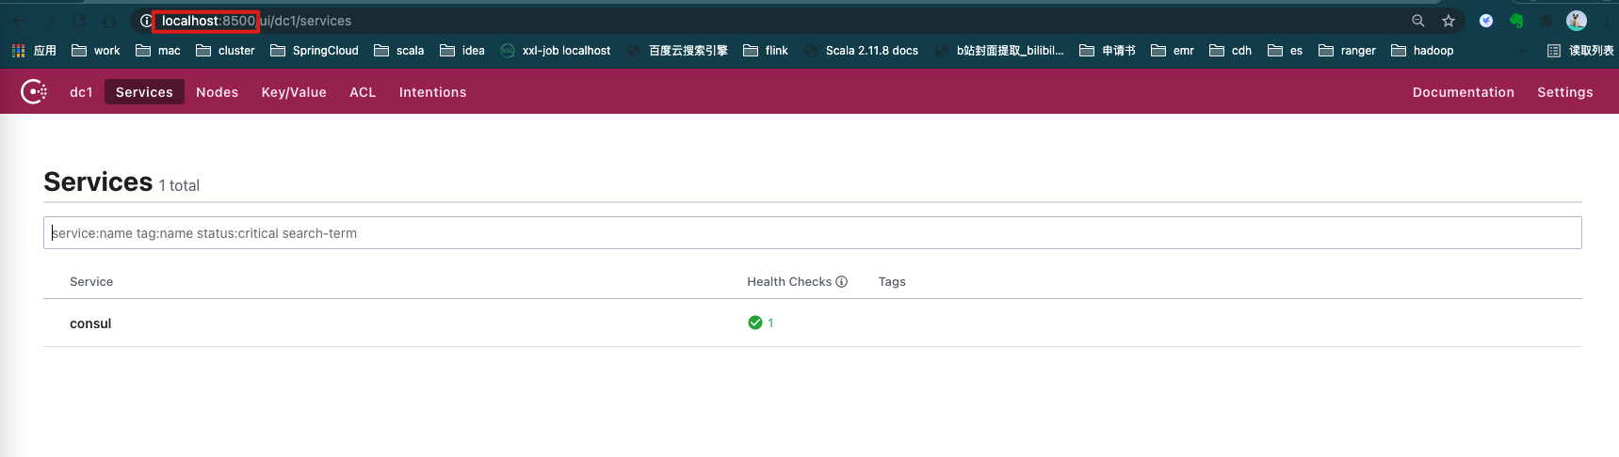Click the green passing check icon
The image size is (1619, 457).
(x=754, y=323)
